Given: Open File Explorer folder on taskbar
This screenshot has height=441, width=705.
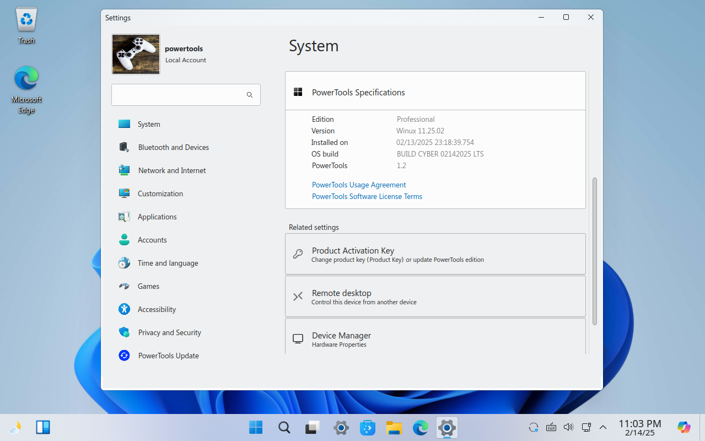Looking at the screenshot, I should click(394, 427).
